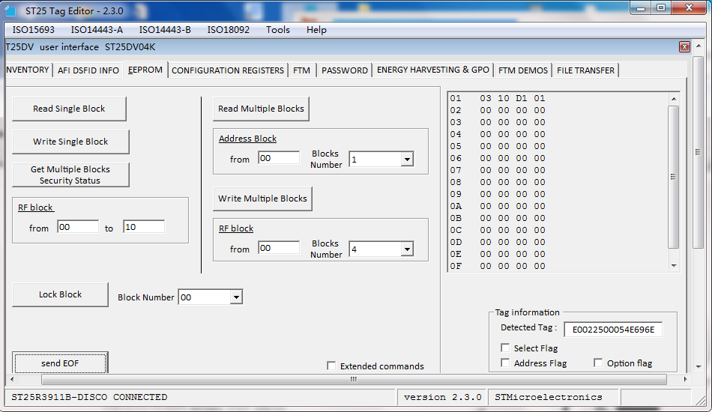712x412 pixels.
Task: Enable the Extended commands checkbox
Action: [331, 366]
